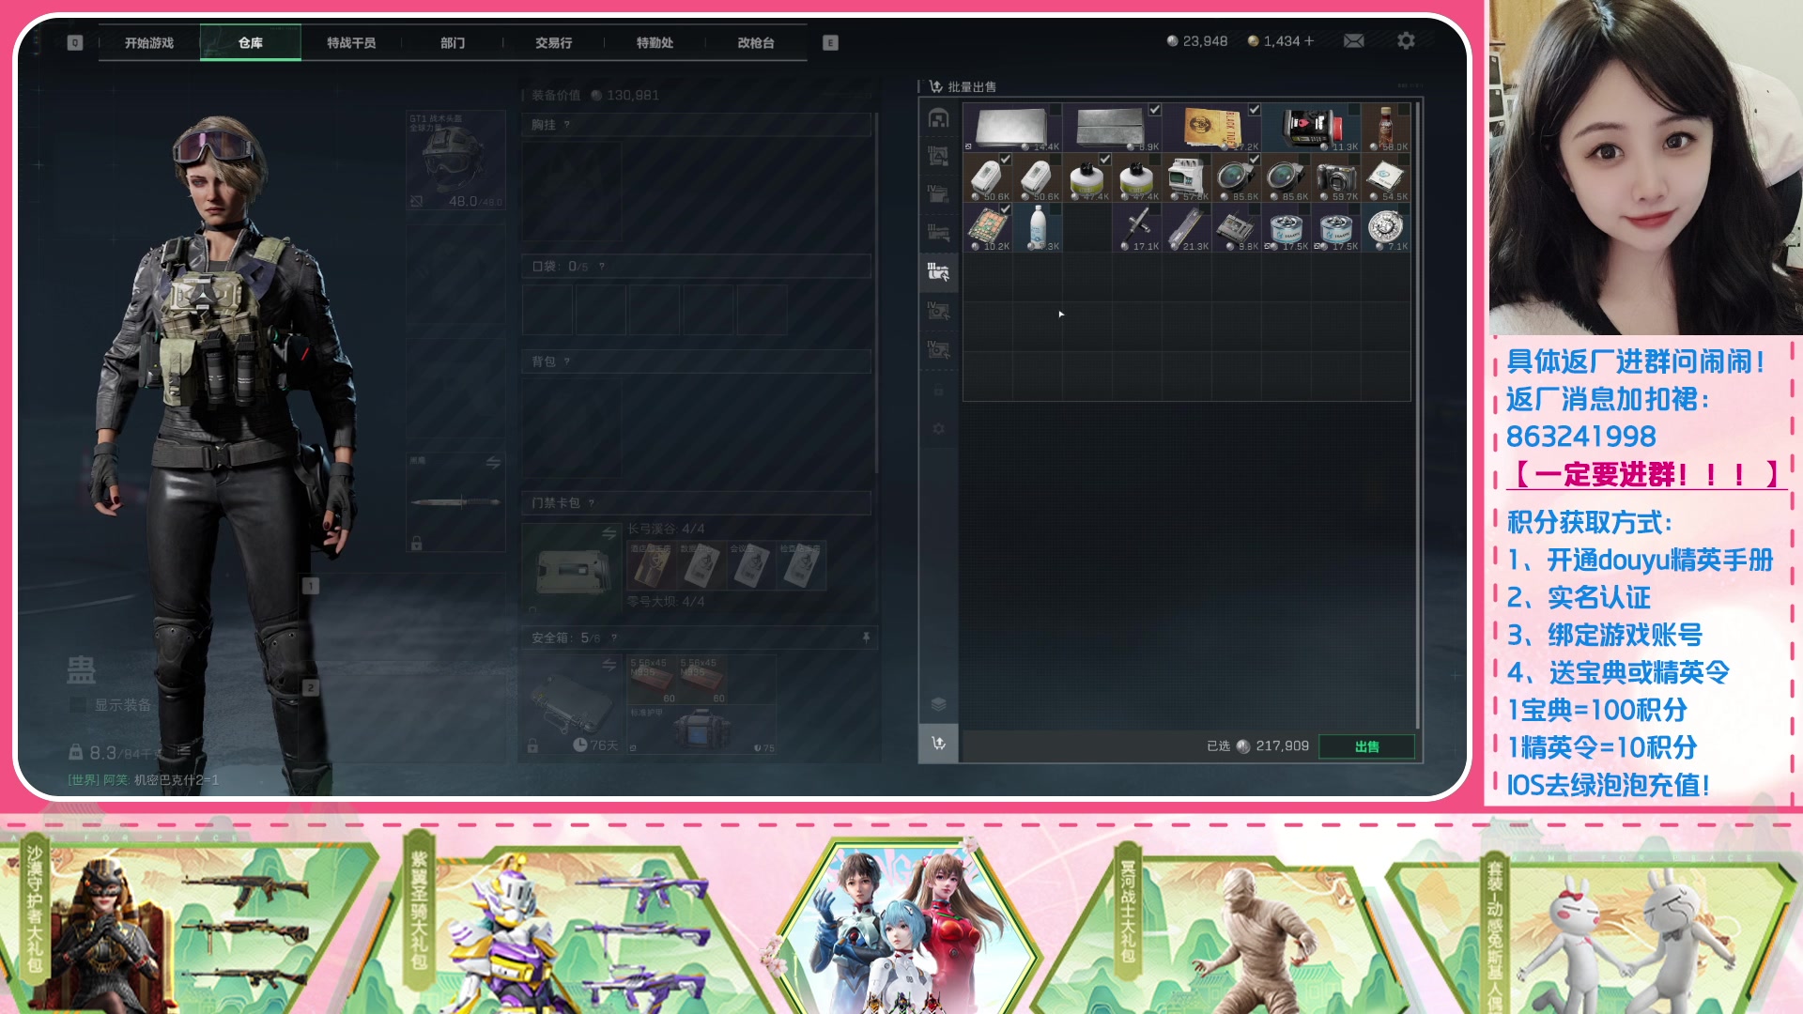
Task: Select the sauce bottle item priced 58.0K
Action: 1385,128
